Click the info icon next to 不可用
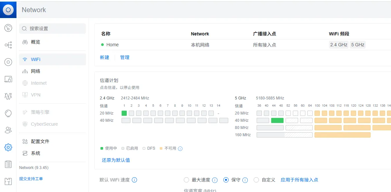The image size is (391, 192). (x=180, y=149)
